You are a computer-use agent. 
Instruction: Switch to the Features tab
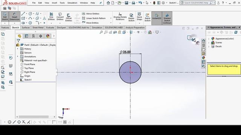click(x=5, y=27)
